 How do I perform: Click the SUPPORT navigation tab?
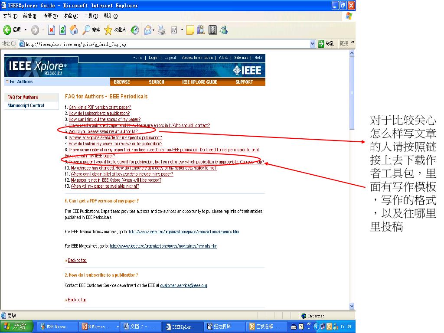(x=244, y=82)
